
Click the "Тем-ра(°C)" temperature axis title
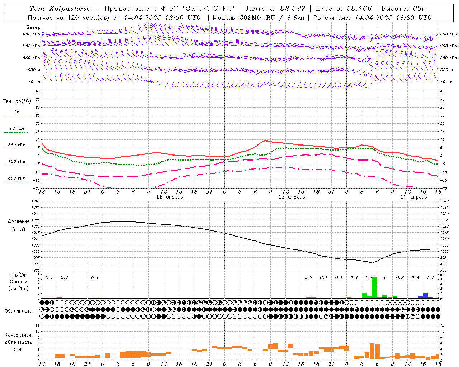pyautogui.click(x=17, y=101)
